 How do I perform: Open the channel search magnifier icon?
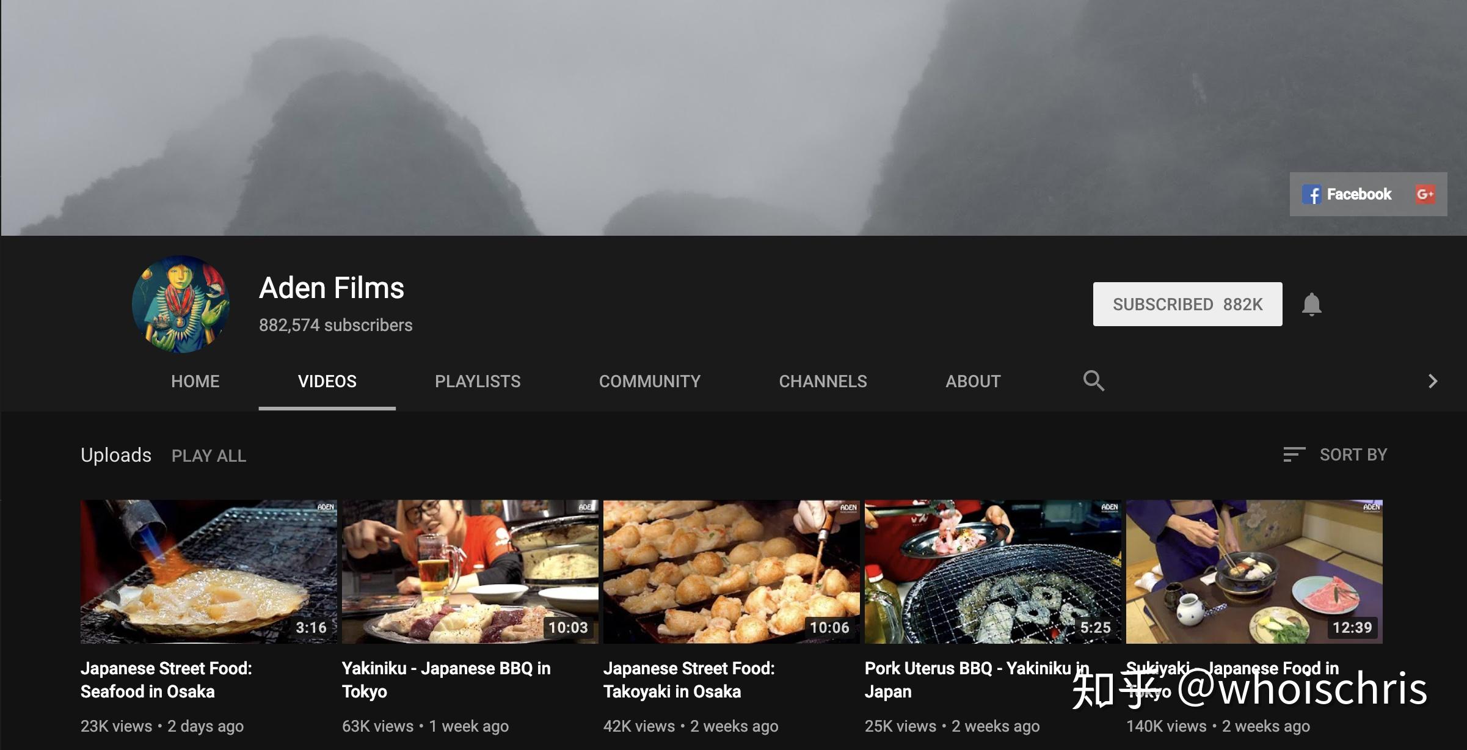pos(1093,380)
